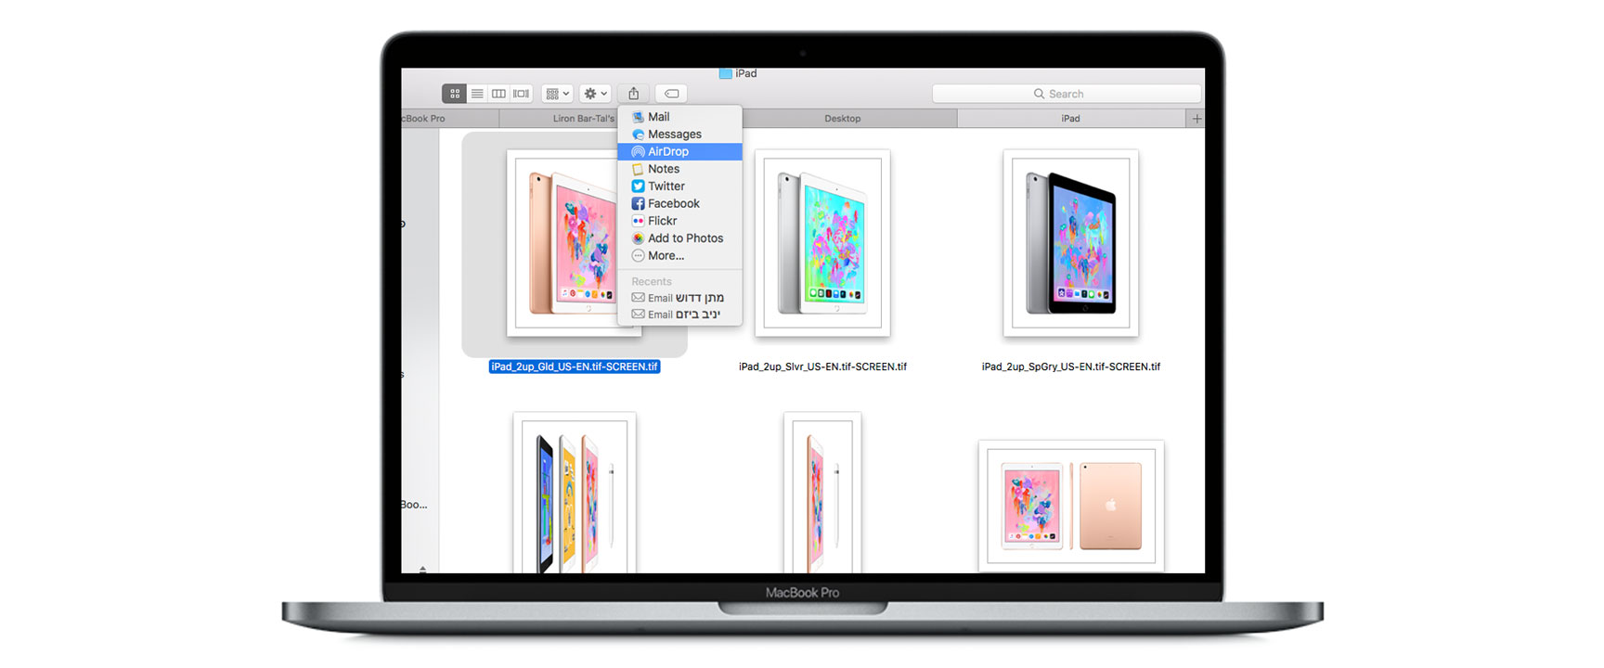1604x668 pixels.
Task: Open the Action gear menu
Action: [595, 94]
